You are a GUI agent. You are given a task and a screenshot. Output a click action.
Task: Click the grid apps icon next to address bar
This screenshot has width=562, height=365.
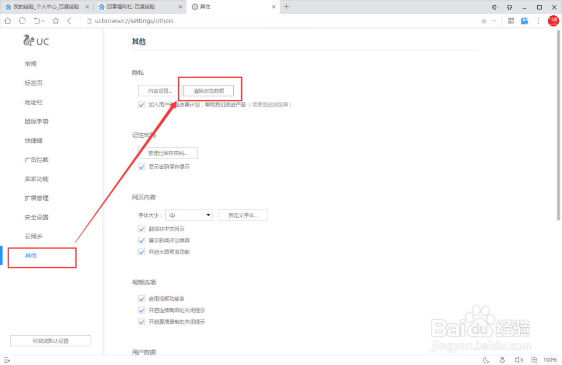point(510,21)
